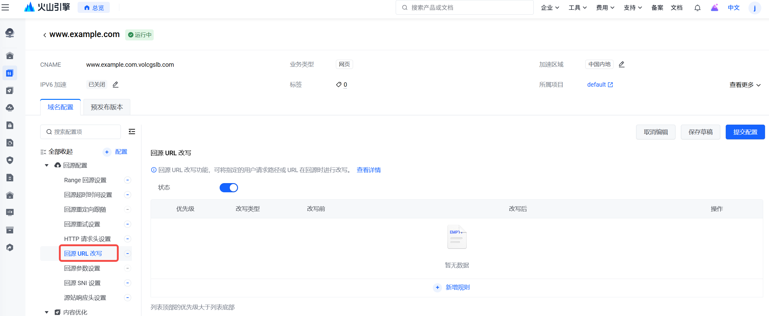Click the plus icon next to 配置
Image resolution: width=769 pixels, height=316 pixels.
click(x=107, y=152)
